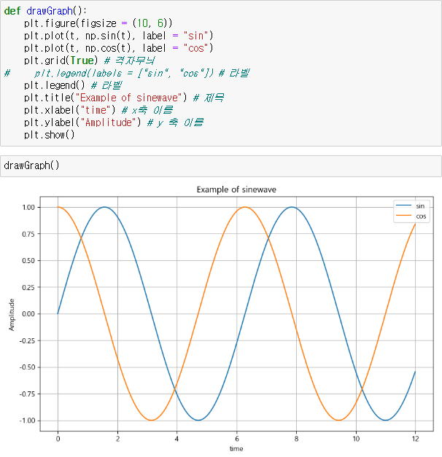This screenshot has height=457, width=442.
Task: Click the -1.00 y-axis tick label
Action: pos(27,421)
